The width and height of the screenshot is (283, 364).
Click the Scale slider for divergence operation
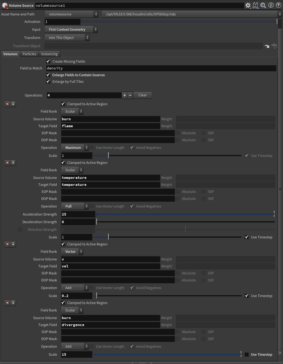168,354
